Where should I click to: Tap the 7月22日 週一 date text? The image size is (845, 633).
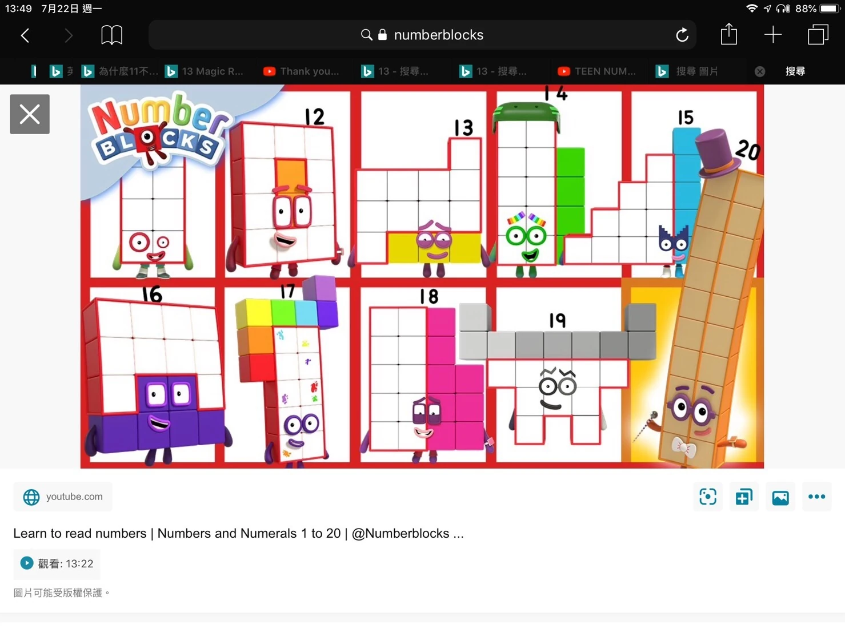pyautogui.click(x=71, y=9)
